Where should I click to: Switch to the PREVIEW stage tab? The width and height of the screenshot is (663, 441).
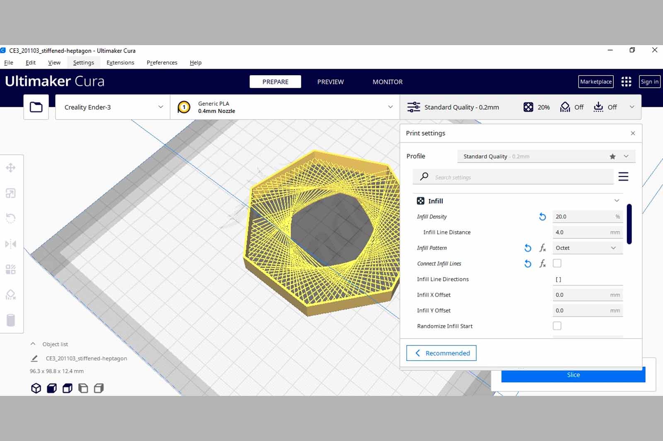(330, 81)
